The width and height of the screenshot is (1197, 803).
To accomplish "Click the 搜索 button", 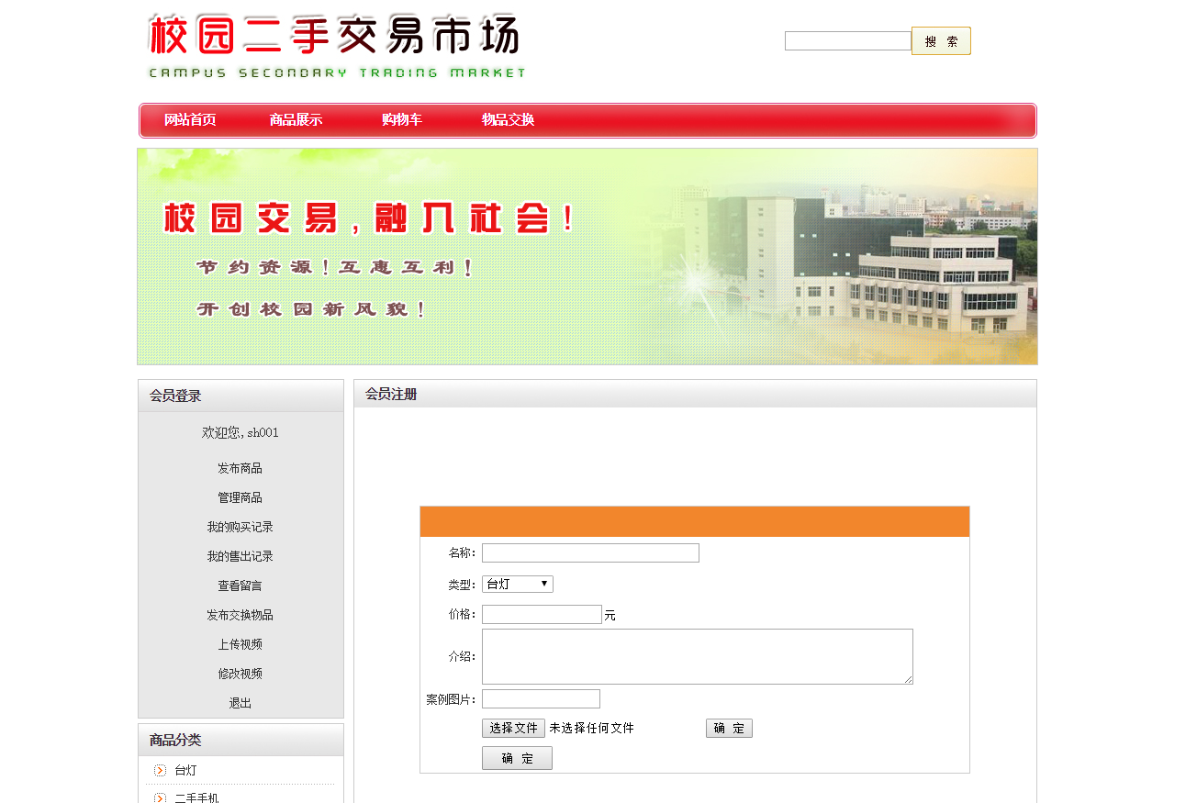I will click(x=941, y=41).
